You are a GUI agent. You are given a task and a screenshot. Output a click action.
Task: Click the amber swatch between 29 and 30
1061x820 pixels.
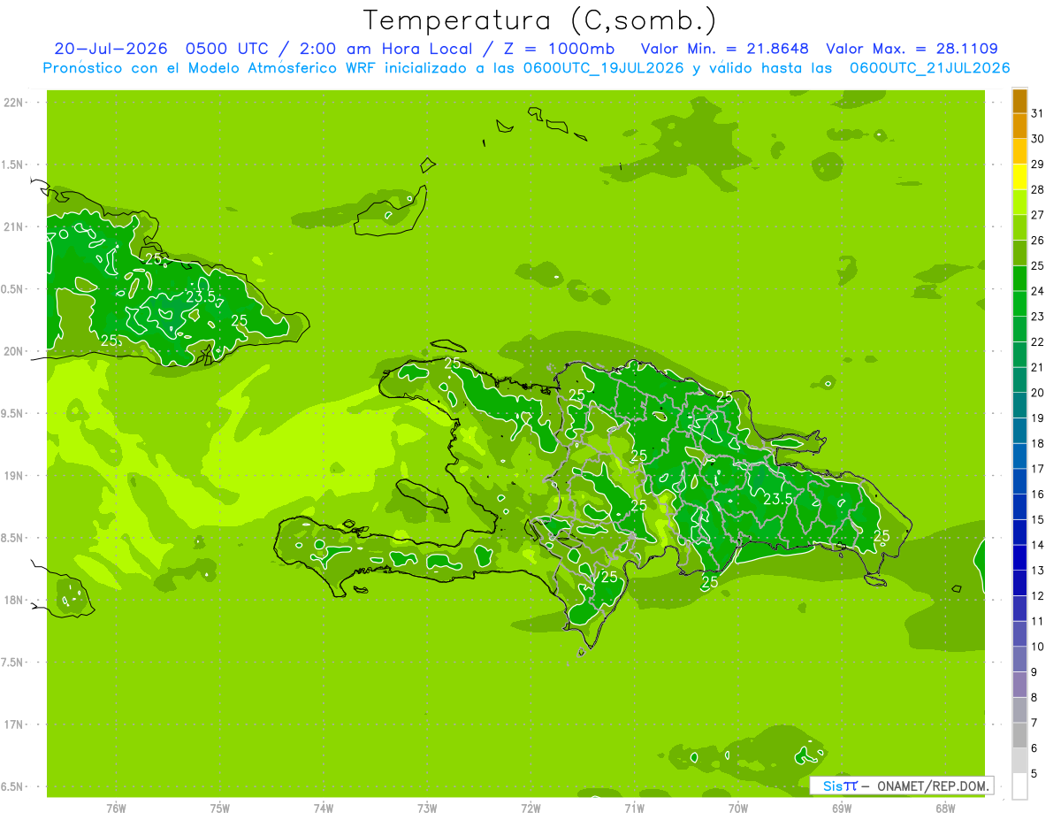coord(1019,151)
